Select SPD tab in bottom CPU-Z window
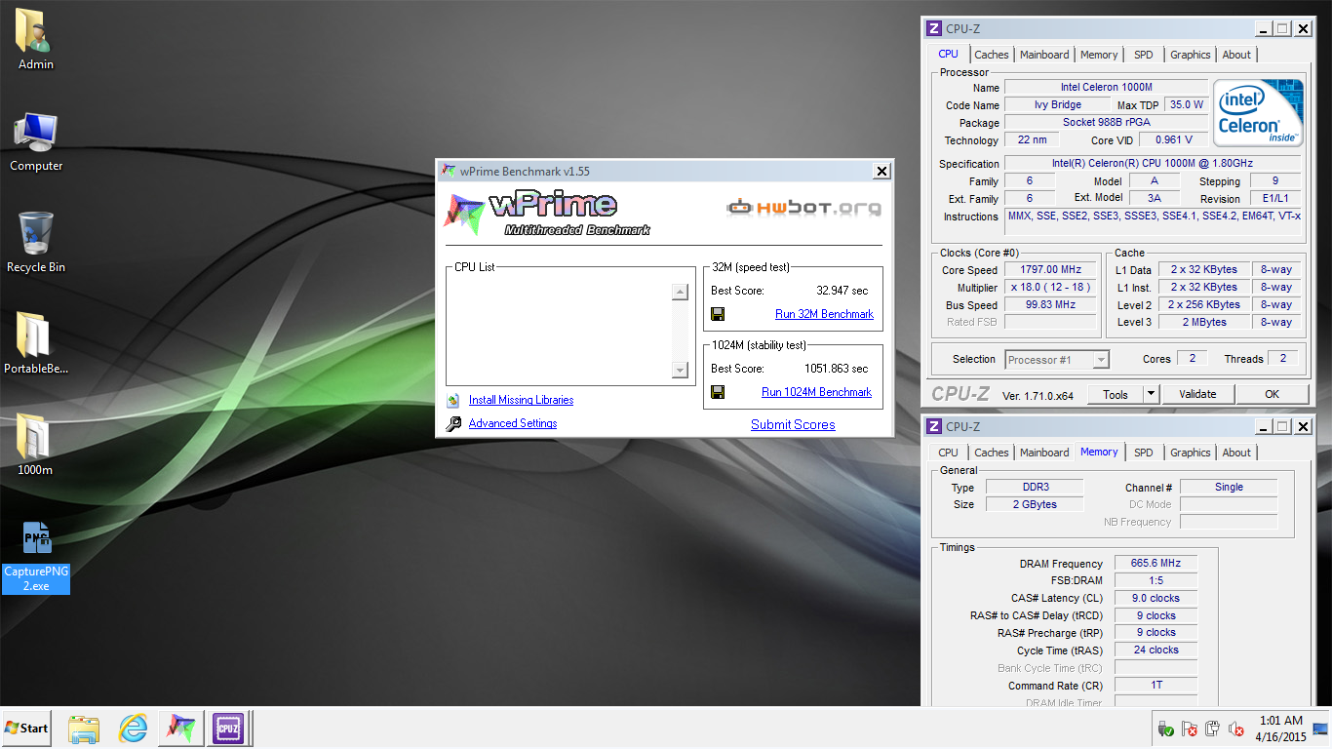This screenshot has height=749, width=1332. point(1144,453)
